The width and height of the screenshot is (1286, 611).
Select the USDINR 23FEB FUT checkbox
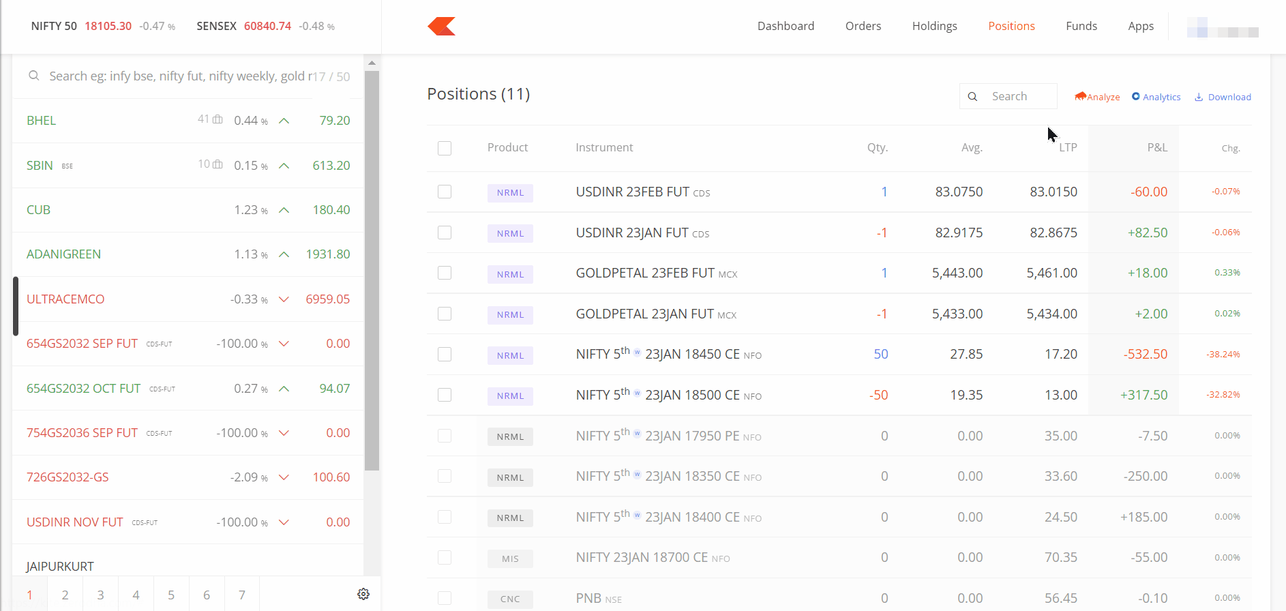(445, 192)
